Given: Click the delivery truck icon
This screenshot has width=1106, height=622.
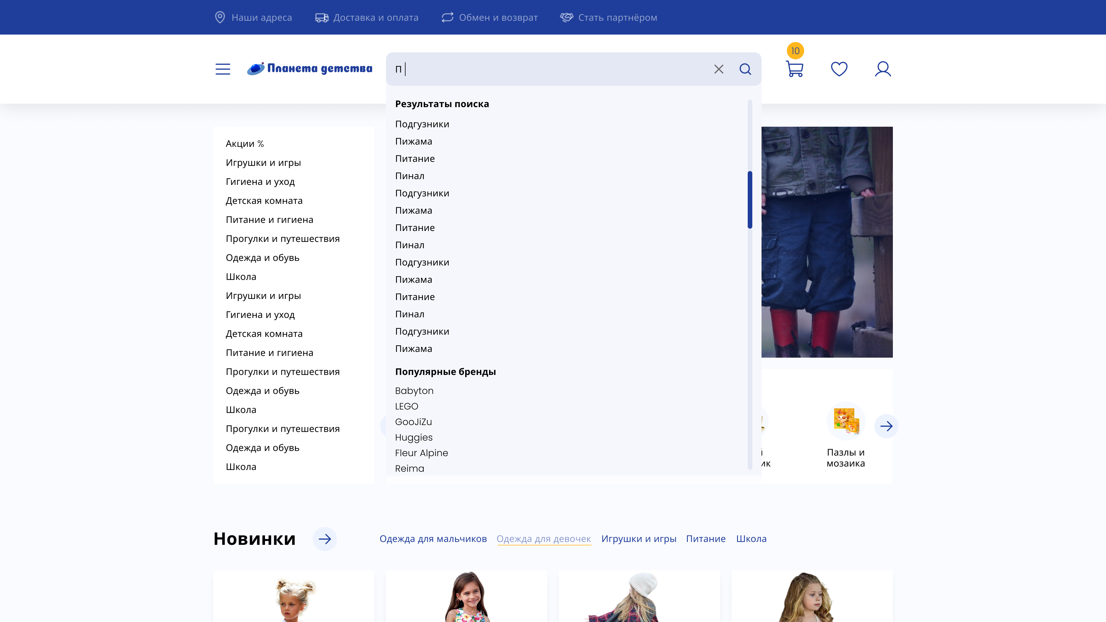Looking at the screenshot, I should click(322, 18).
